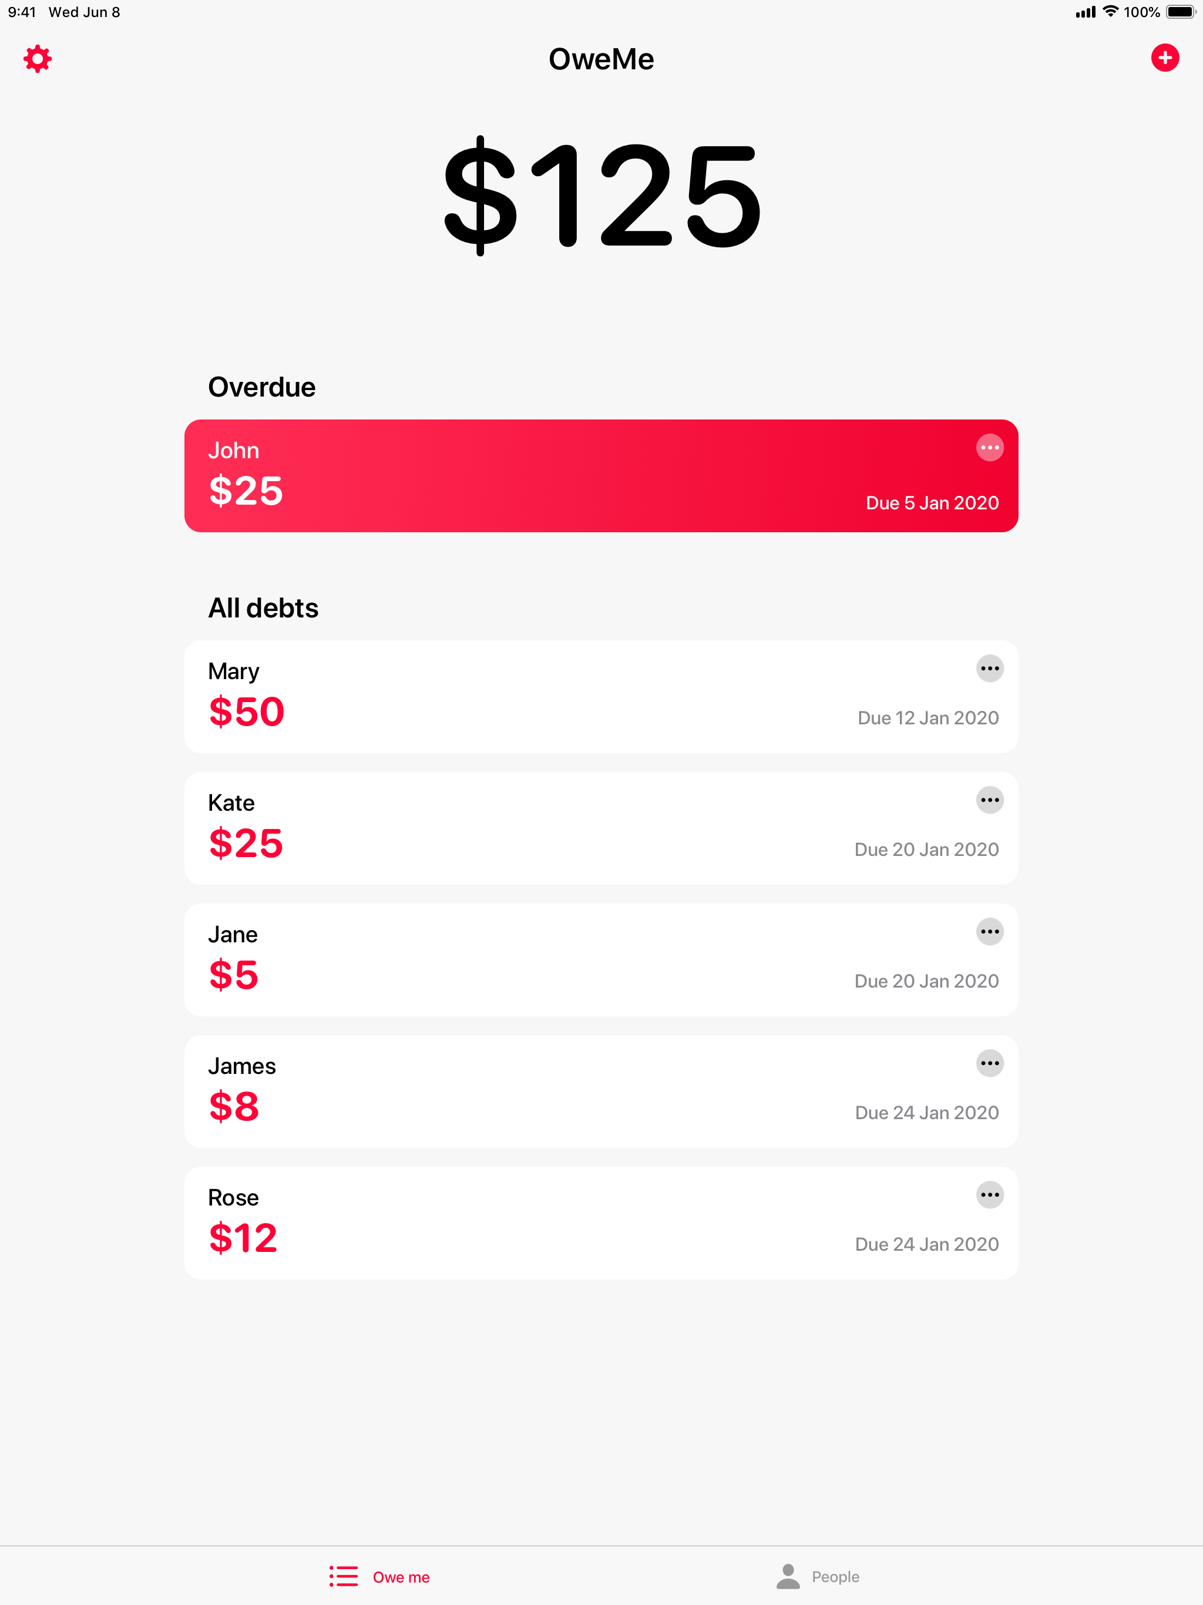1203x1605 pixels.
Task: Tap the Owe me list icon
Action: click(x=344, y=1576)
